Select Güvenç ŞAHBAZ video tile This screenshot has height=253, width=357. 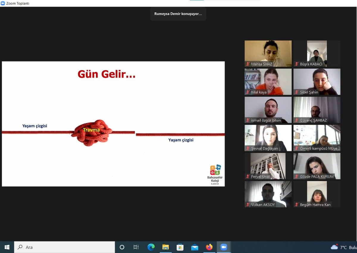[x=317, y=110]
